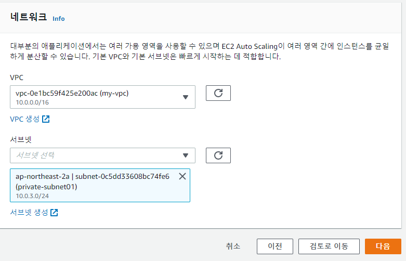Remove private-subnet01 with the X icon
The image size is (406, 261).
click(182, 176)
